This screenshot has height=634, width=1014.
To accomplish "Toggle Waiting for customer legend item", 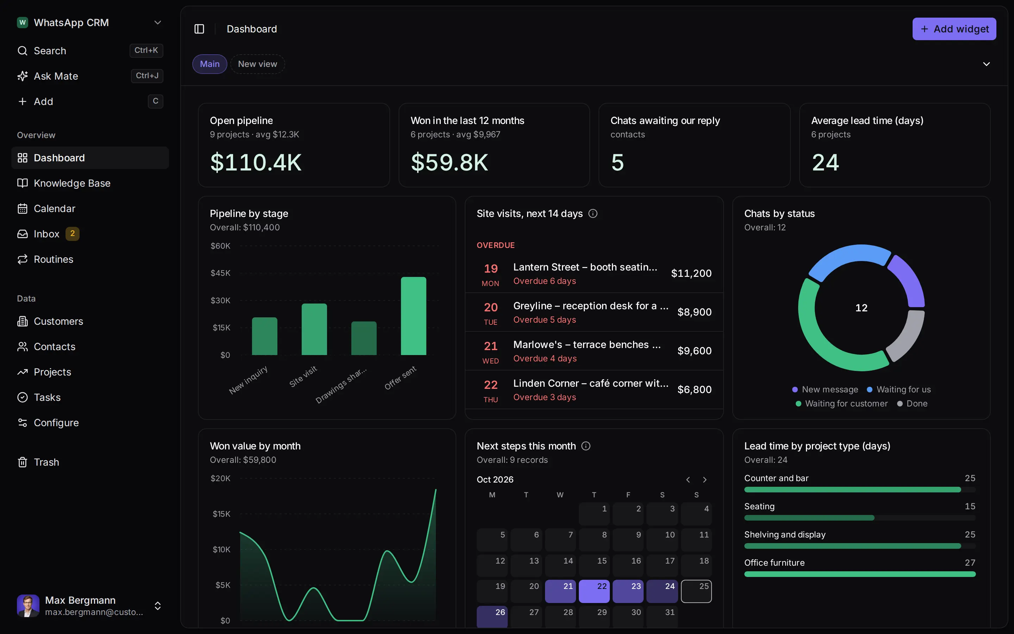I will point(841,403).
